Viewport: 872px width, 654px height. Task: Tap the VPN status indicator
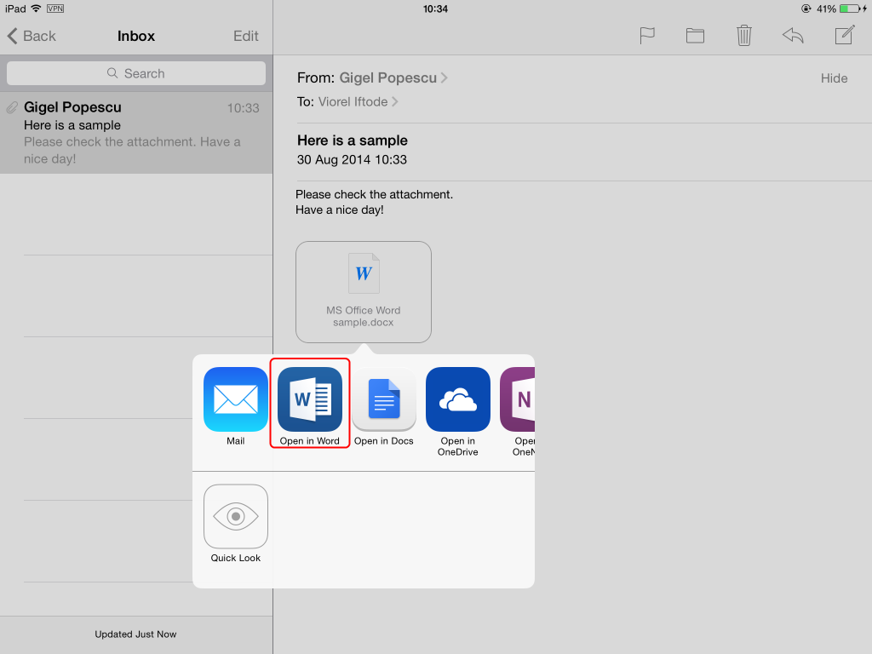coord(55,9)
